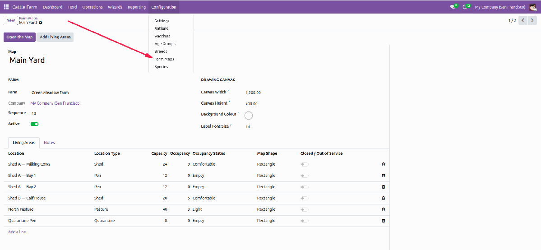The image size is (541, 250).
Task: Delete the Shed A — Bay 2 row
Action: tap(384, 187)
